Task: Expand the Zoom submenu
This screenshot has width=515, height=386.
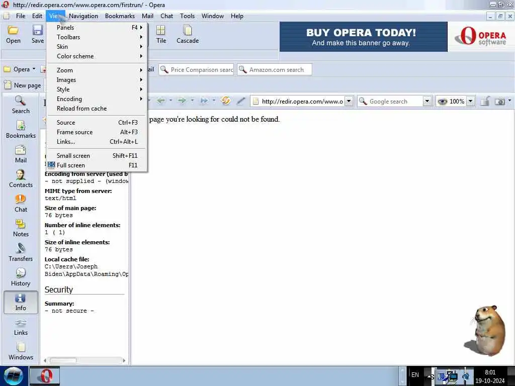Action: click(98, 70)
